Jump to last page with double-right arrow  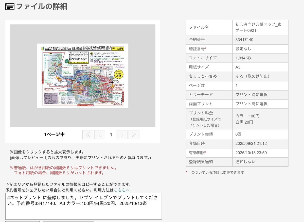[x=134, y=134]
